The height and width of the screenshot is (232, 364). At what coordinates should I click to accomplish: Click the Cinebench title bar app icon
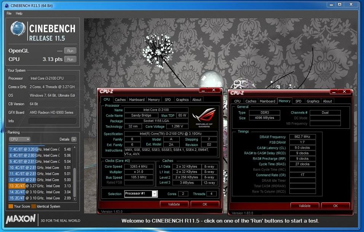(7, 6)
